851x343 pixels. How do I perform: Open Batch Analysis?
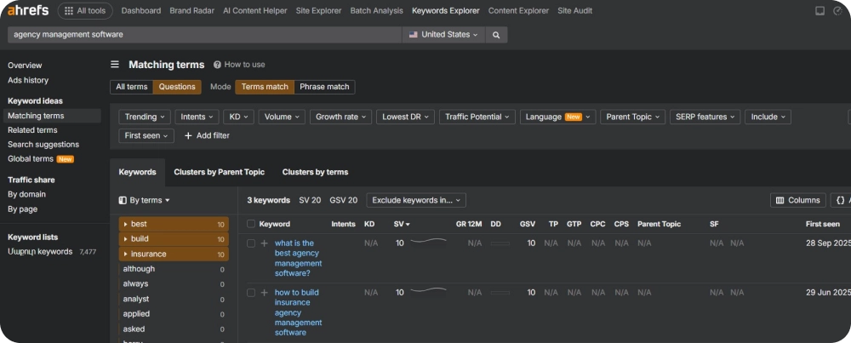[x=377, y=11]
